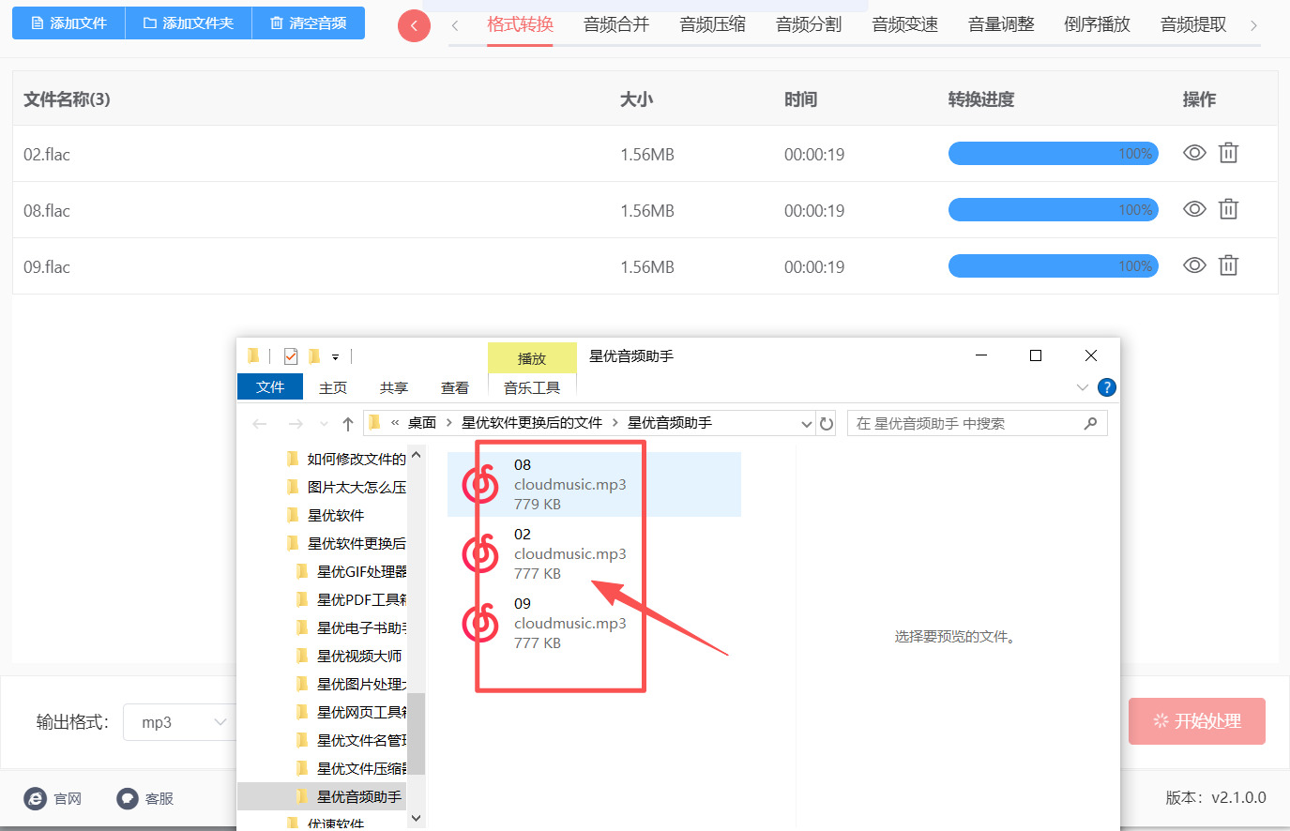
Task: Open the 官网 website link
Action: [x=53, y=798]
